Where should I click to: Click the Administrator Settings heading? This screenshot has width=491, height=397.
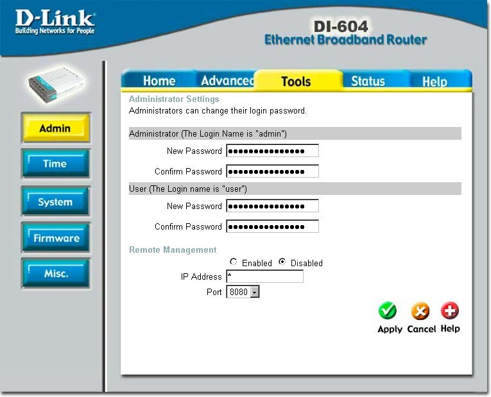174,99
